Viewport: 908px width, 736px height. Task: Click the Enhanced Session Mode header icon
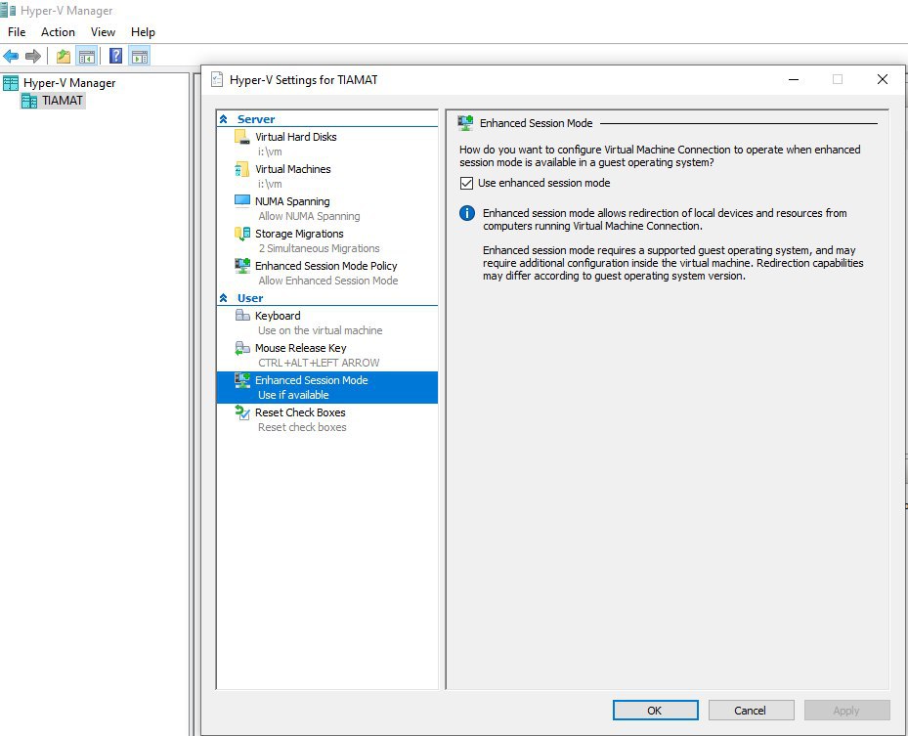click(464, 123)
